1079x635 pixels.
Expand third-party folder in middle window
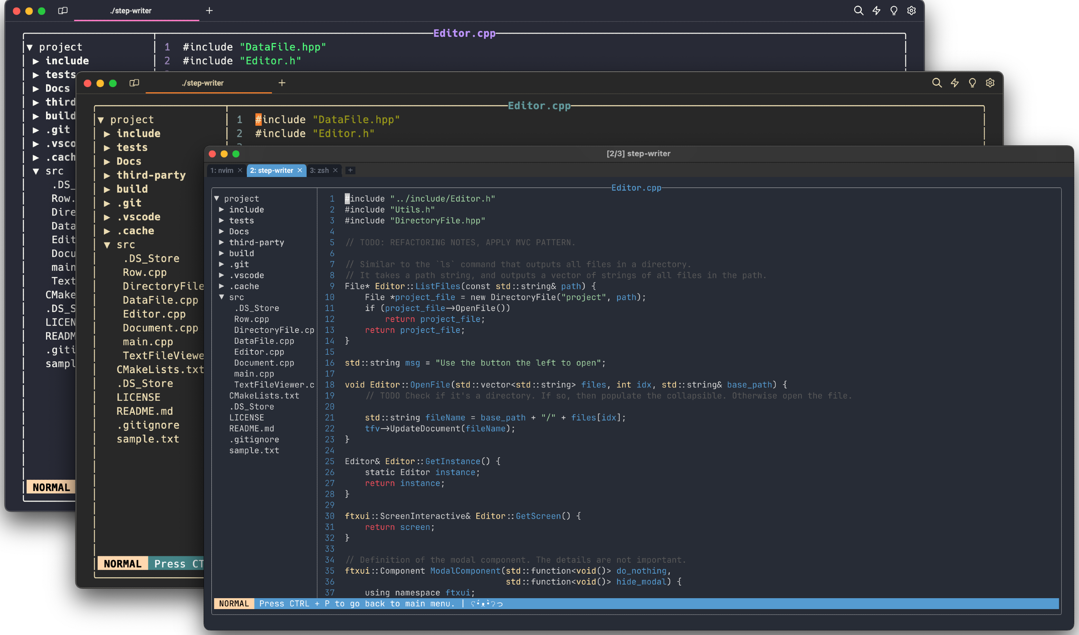click(107, 176)
